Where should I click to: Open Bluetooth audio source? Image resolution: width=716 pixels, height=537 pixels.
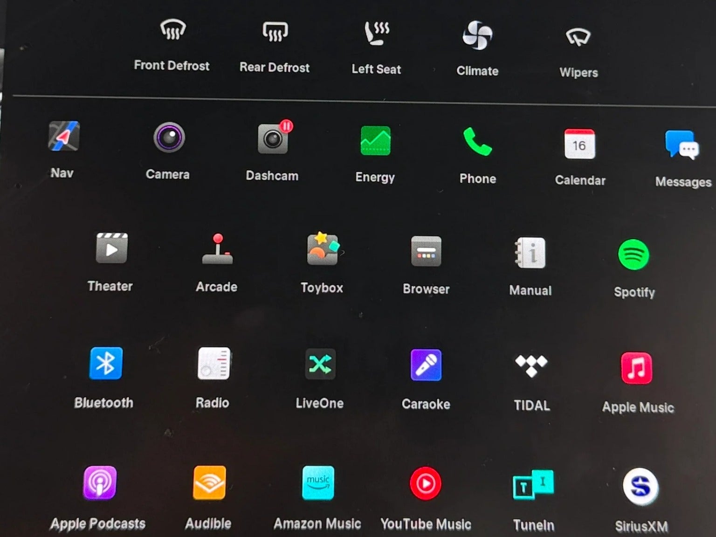[106, 363]
